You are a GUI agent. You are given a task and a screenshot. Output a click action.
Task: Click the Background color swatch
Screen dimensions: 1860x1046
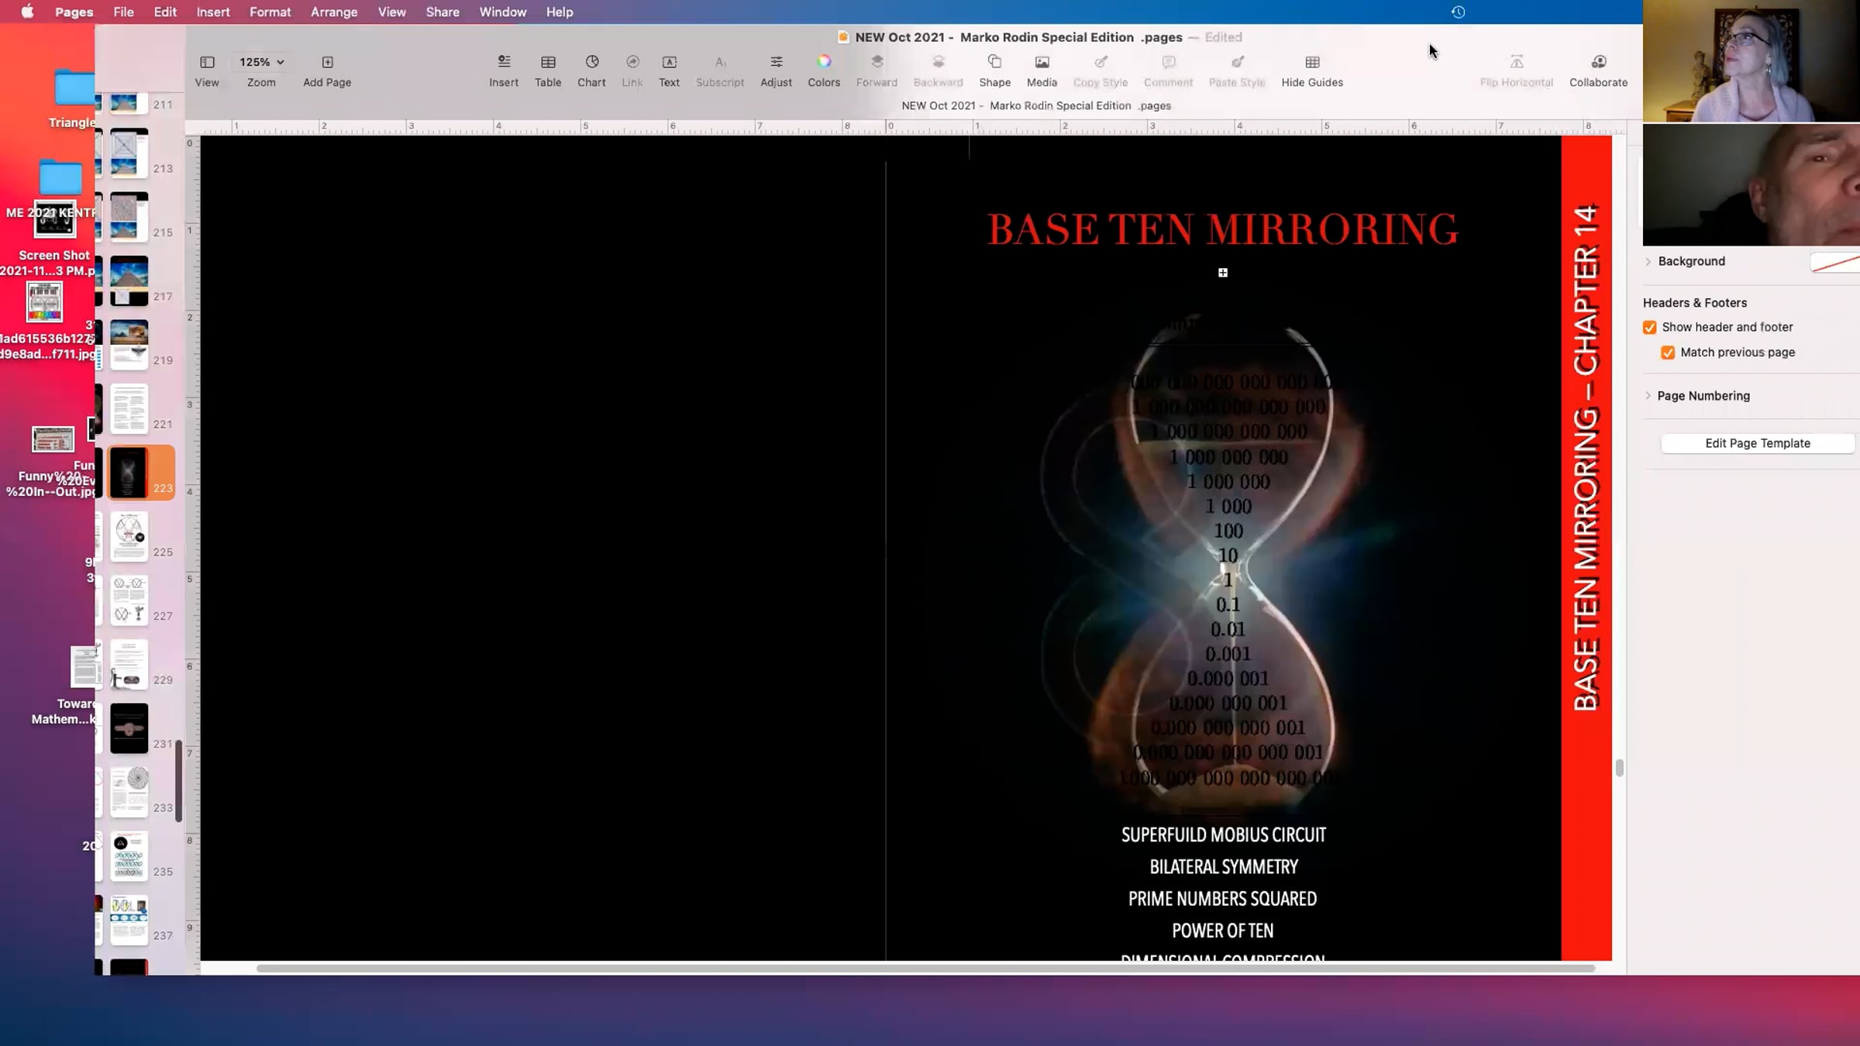coord(1835,263)
